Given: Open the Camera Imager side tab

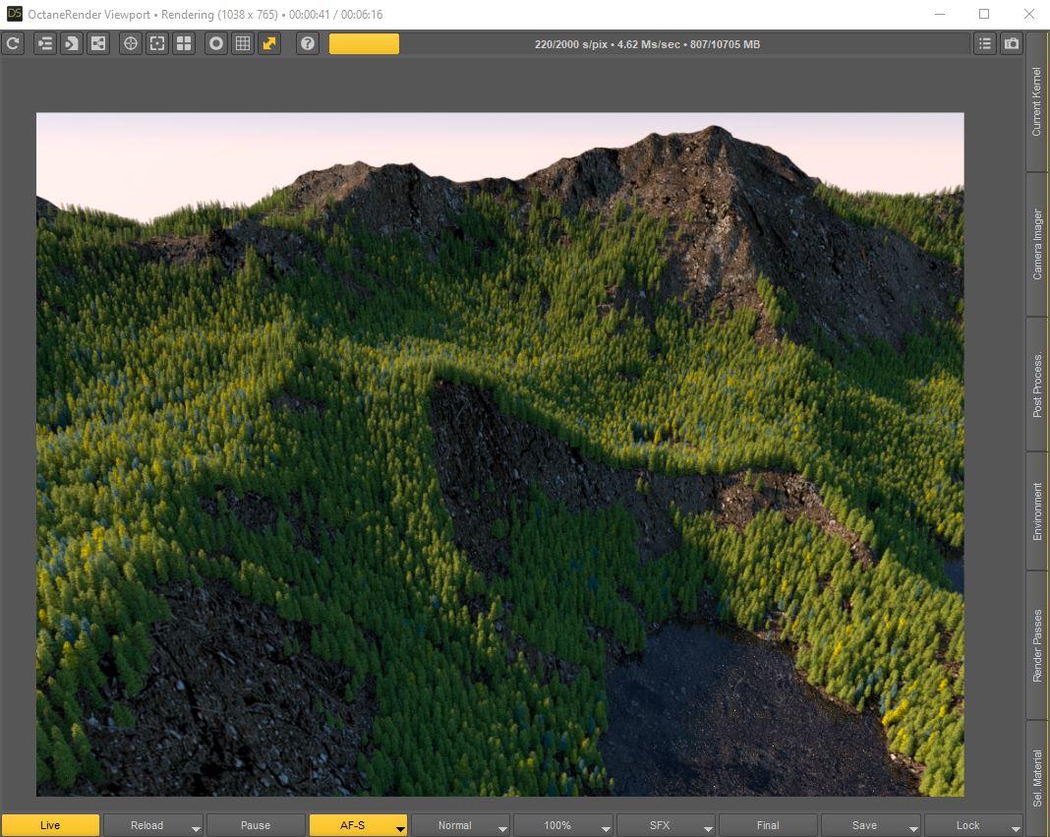Looking at the screenshot, I should pyautogui.click(x=1037, y=245).
